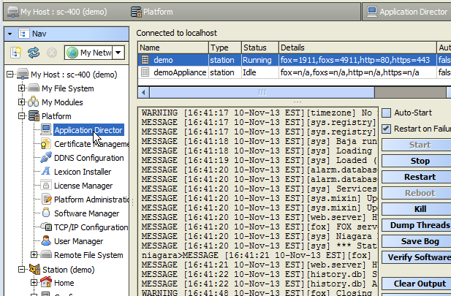This screenshot has height=296, width=451.
Task: Open Software Manager from the tree
Action: [x=86, y=213]
